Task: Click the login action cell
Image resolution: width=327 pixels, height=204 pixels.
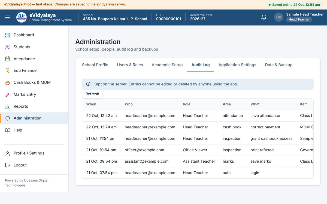Action: [x=255, y=173]
